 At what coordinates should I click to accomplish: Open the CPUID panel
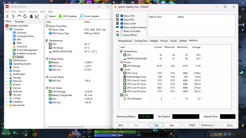[192, 125]
